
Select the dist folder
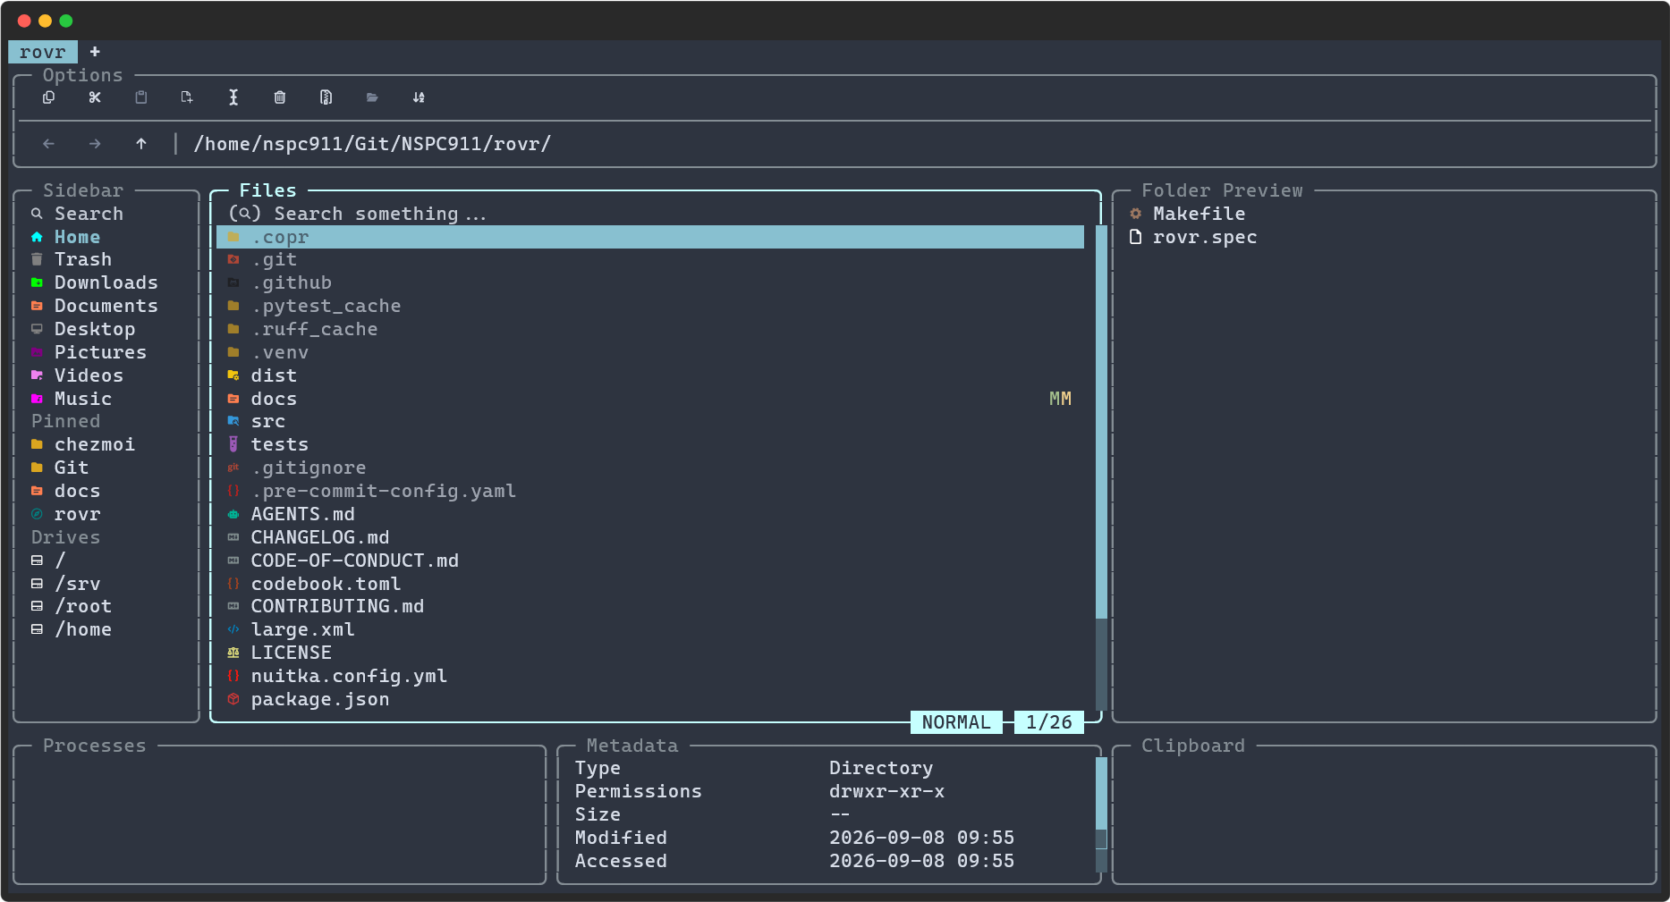[x=650, y=375]
